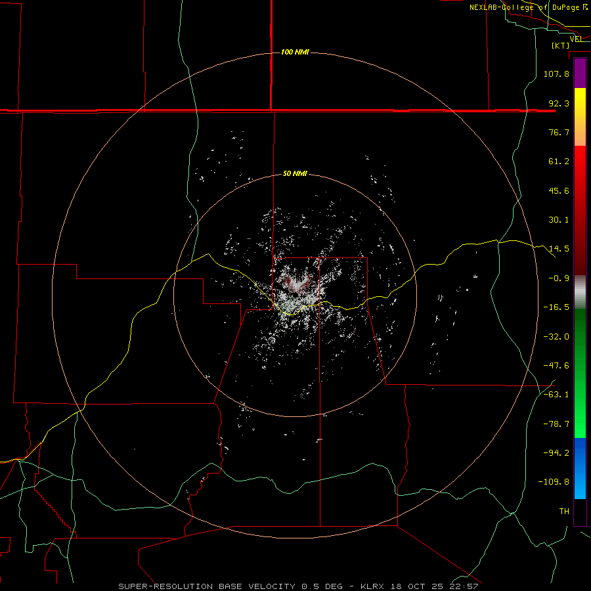Screen dimensions: 591x591
Task: Select the -109.8 value on velocity scale
Action: coord(554,482)
